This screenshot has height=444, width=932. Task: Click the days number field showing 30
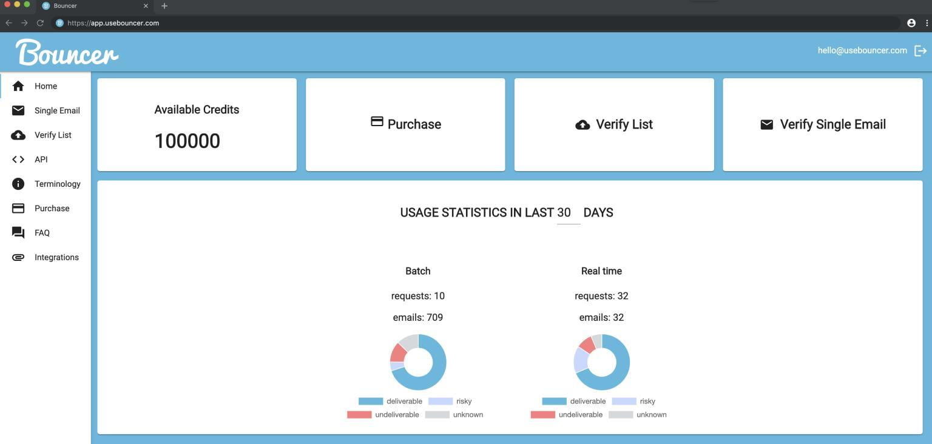coord(569,213)
